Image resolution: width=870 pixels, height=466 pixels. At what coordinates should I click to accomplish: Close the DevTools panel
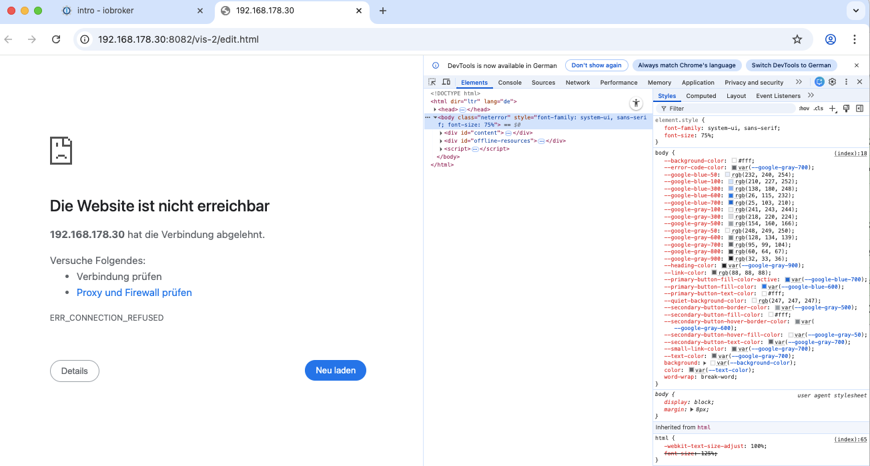coord(859,82)
